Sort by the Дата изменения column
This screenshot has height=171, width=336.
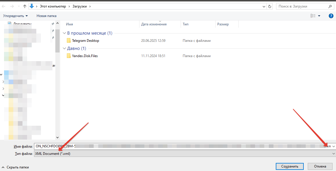154,24
